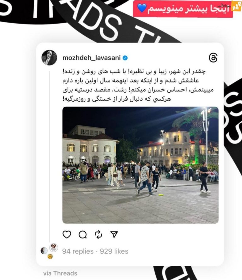Open the mozhdeh_lavasani username link
242x280 pixels.
[x=91, y=58]
